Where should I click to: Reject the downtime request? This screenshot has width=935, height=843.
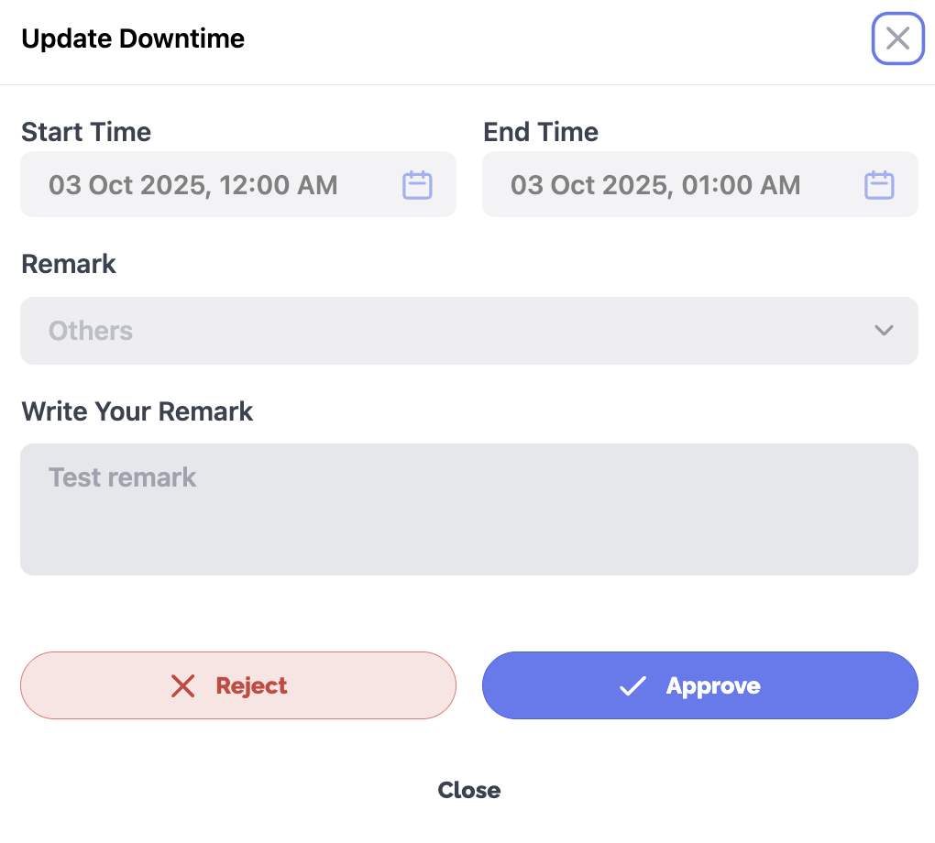238,685
